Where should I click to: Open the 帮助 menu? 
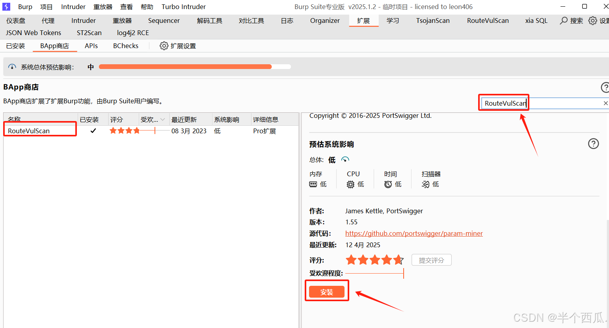(x=147, y=7)
